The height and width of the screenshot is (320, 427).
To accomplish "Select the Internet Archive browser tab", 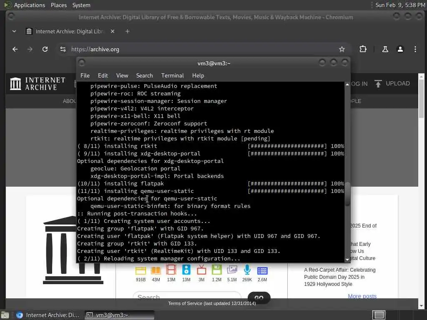I will [70, 31].
